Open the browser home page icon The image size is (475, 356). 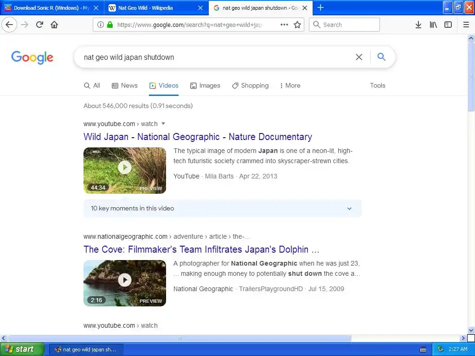54,25
